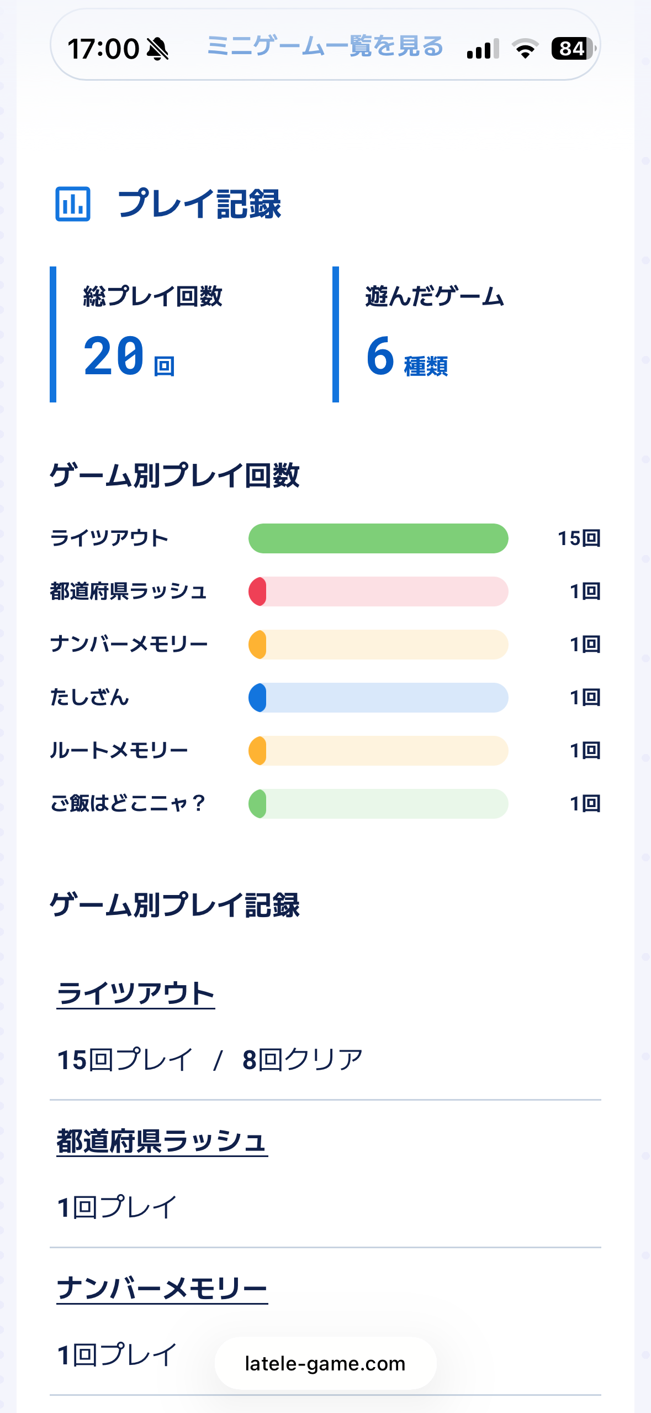Image resolution: width=651 pixels, height=1413 pixels.
Task: Tap the 17:00 clock in status bar
Action: (103, 49)
